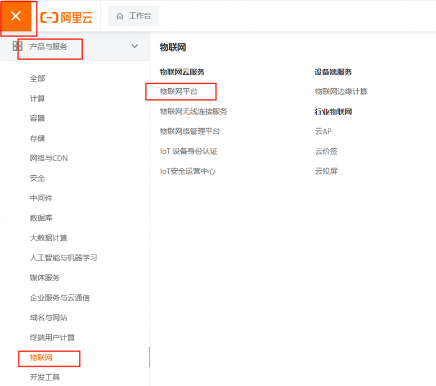Image resolution: width=436 pixels, height=386 pixels.
Task: Click 物联网云服务 subheading
Action: pos(182,72)
